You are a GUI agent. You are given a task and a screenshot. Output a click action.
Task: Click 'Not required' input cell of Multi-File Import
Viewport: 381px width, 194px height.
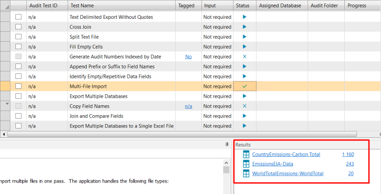click(x=217, y=86)
